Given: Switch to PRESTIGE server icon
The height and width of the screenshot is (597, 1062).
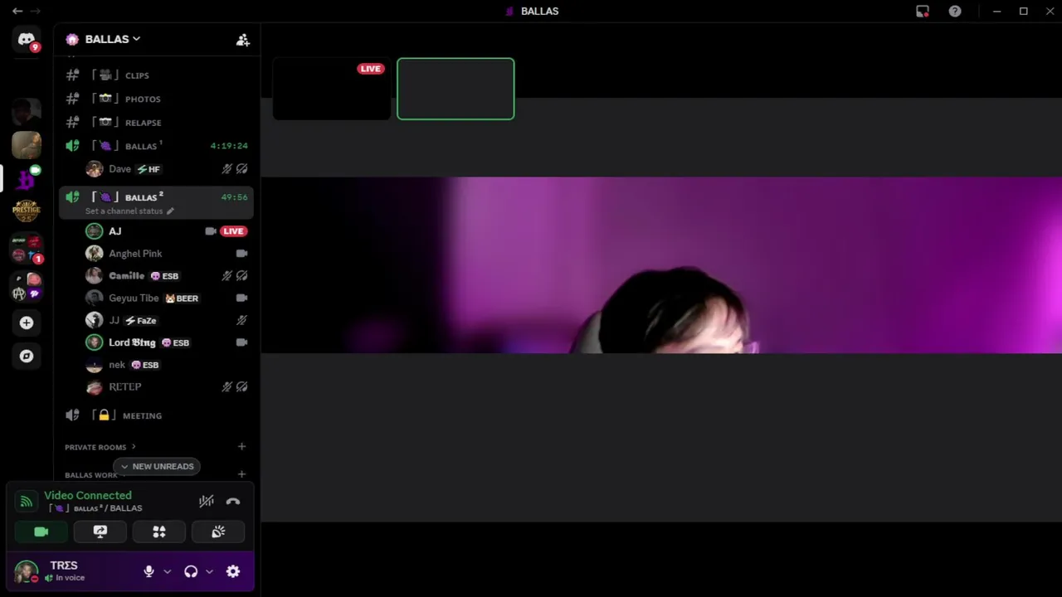Looking at the screenshot, I should click(x=27, y=211).
